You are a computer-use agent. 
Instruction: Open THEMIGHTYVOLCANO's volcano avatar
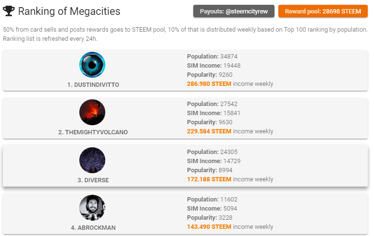92,112
